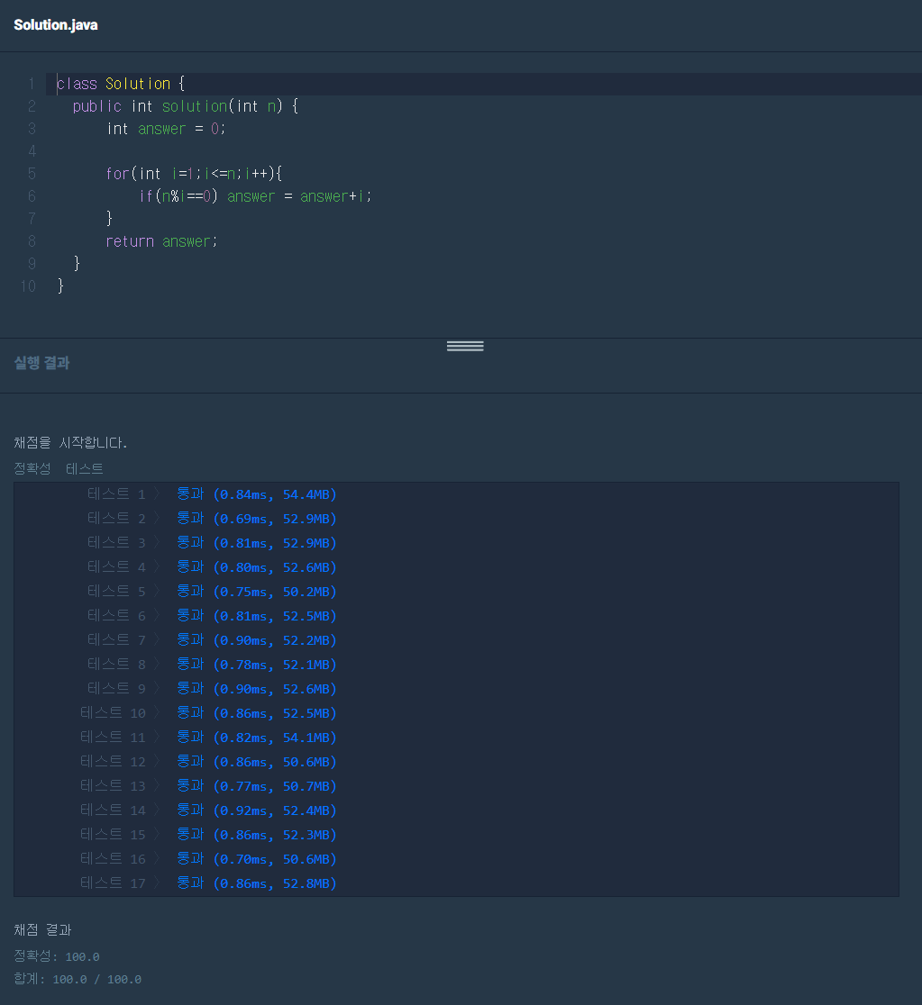
Task: Click 테스트 7 result '0.90ms, 52.2MB'
Action: 275,641
